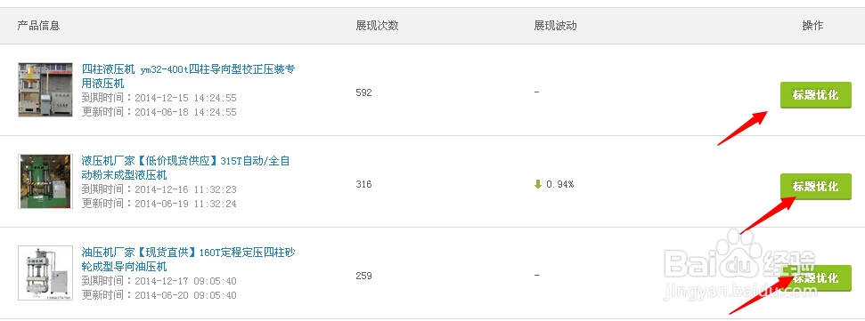Select the 产品信息 column header
This screenshot has width=865, height=321.
[38, 25]
